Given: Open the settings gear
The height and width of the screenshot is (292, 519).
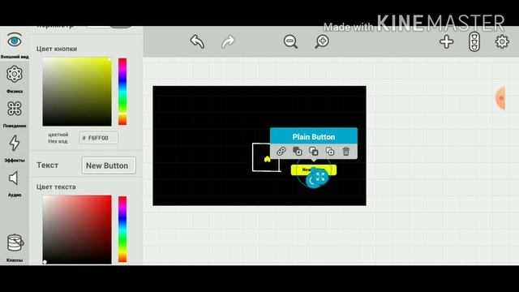Looking at the screenshot, I should click(x=502, y=41).
